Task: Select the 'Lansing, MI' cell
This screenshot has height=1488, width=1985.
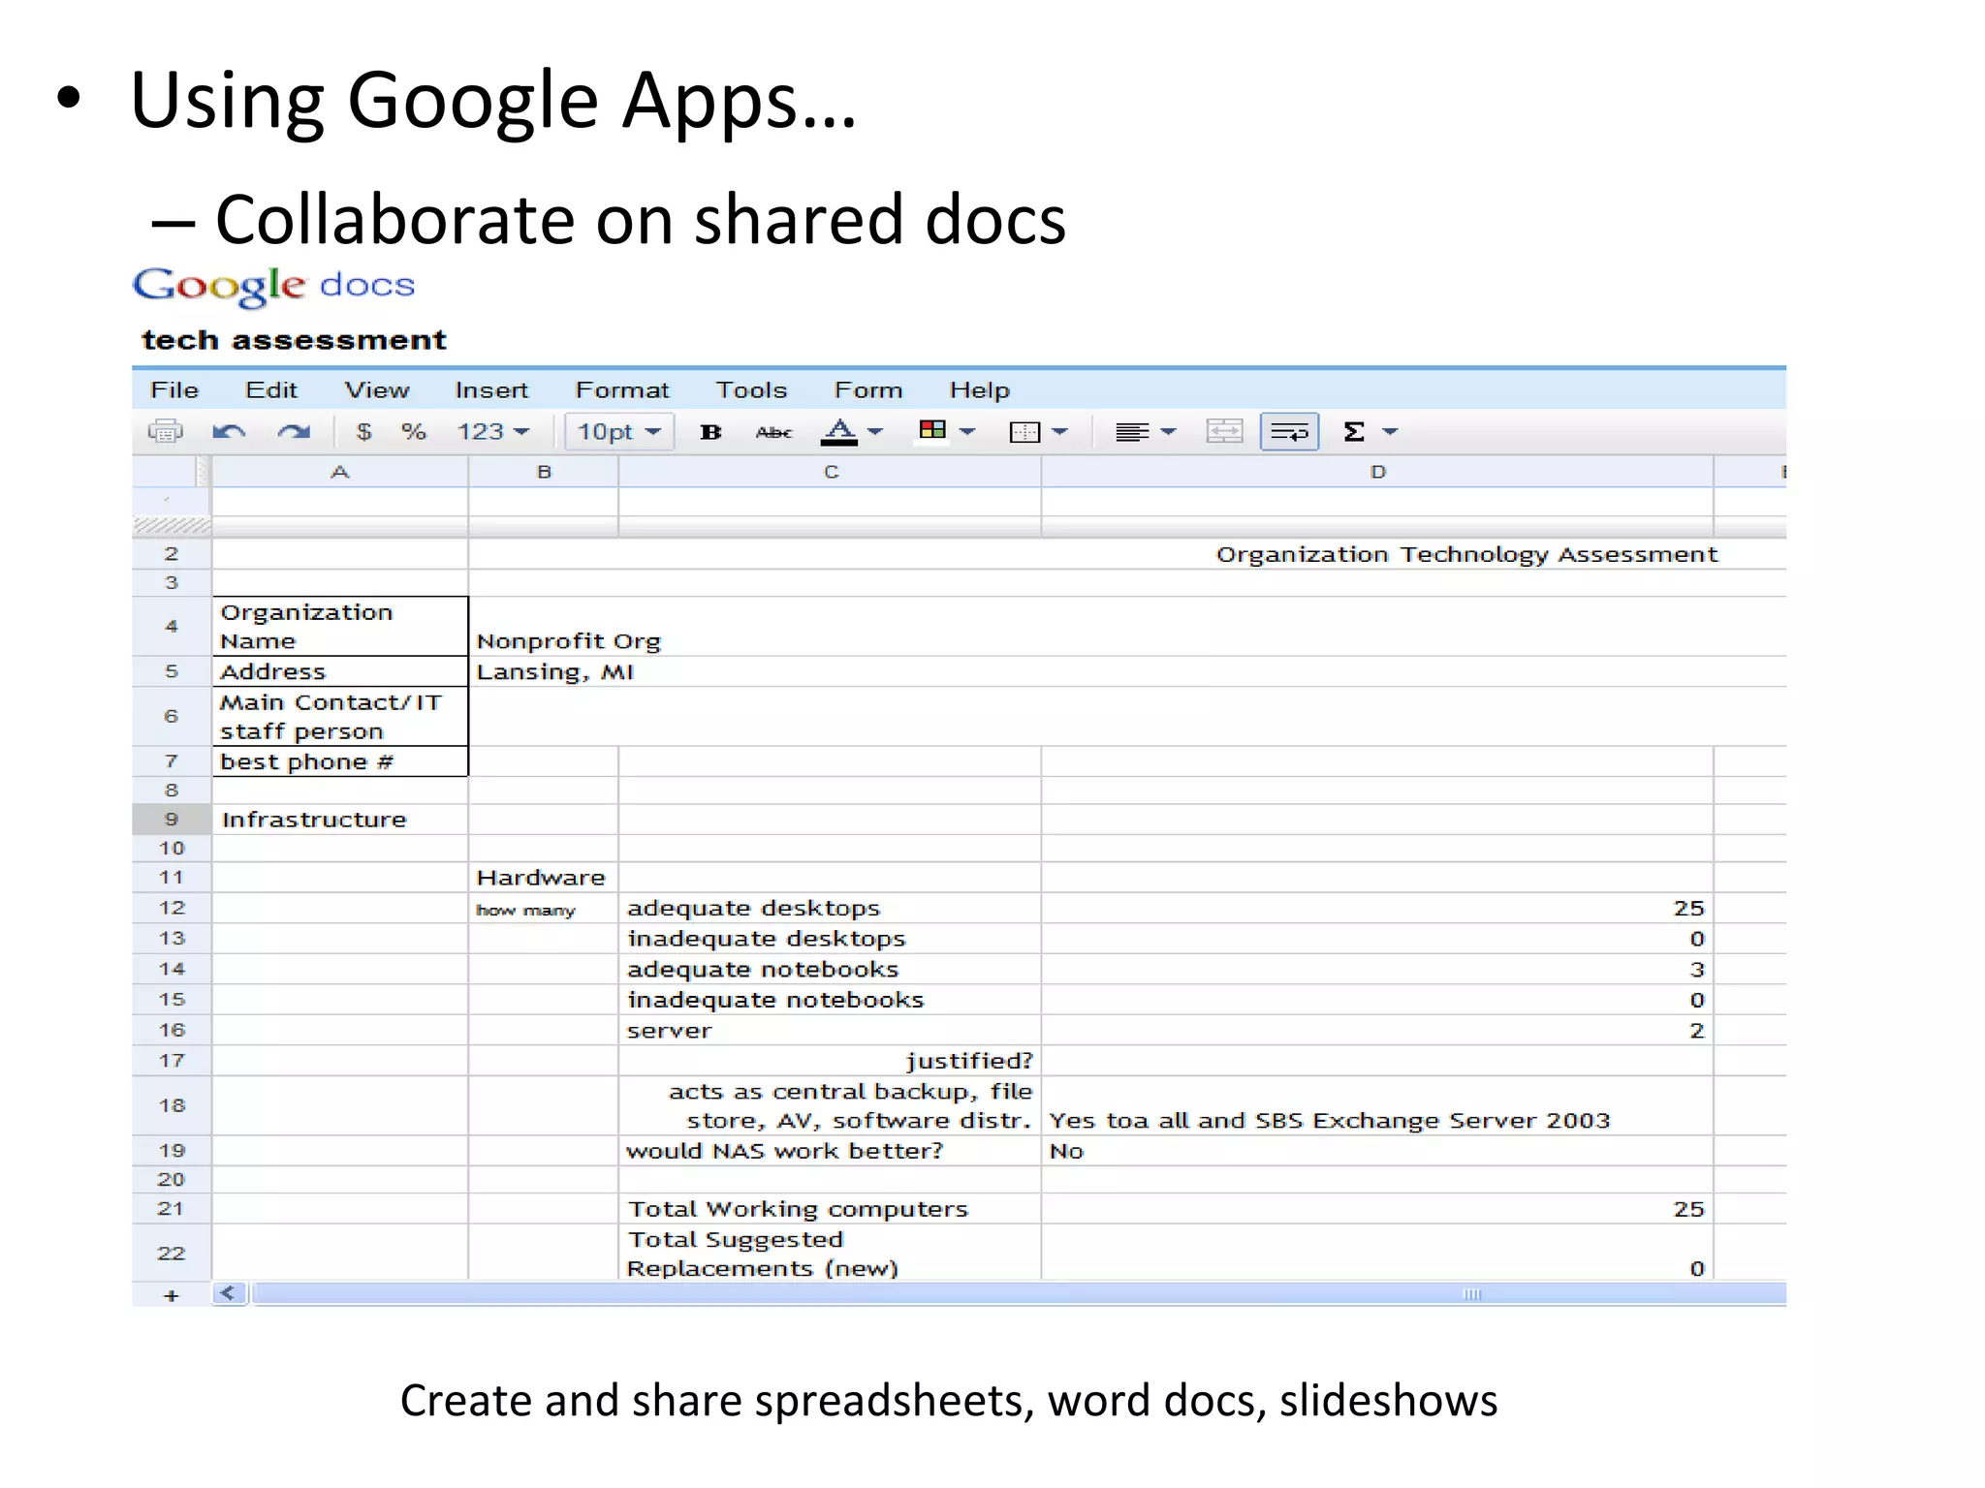Action: pyautogui.click(x=1127, y=671)
